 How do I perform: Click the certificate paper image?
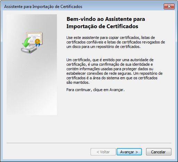pos(34,38)
